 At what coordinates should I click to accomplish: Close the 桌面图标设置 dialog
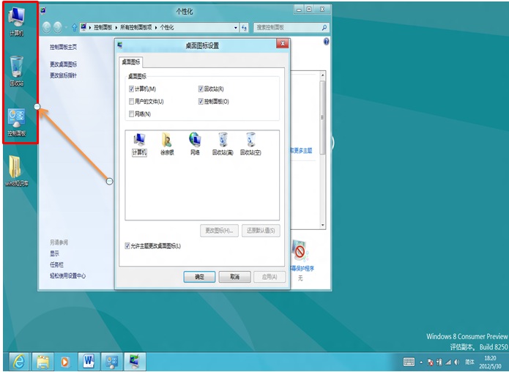coord(283,43)
